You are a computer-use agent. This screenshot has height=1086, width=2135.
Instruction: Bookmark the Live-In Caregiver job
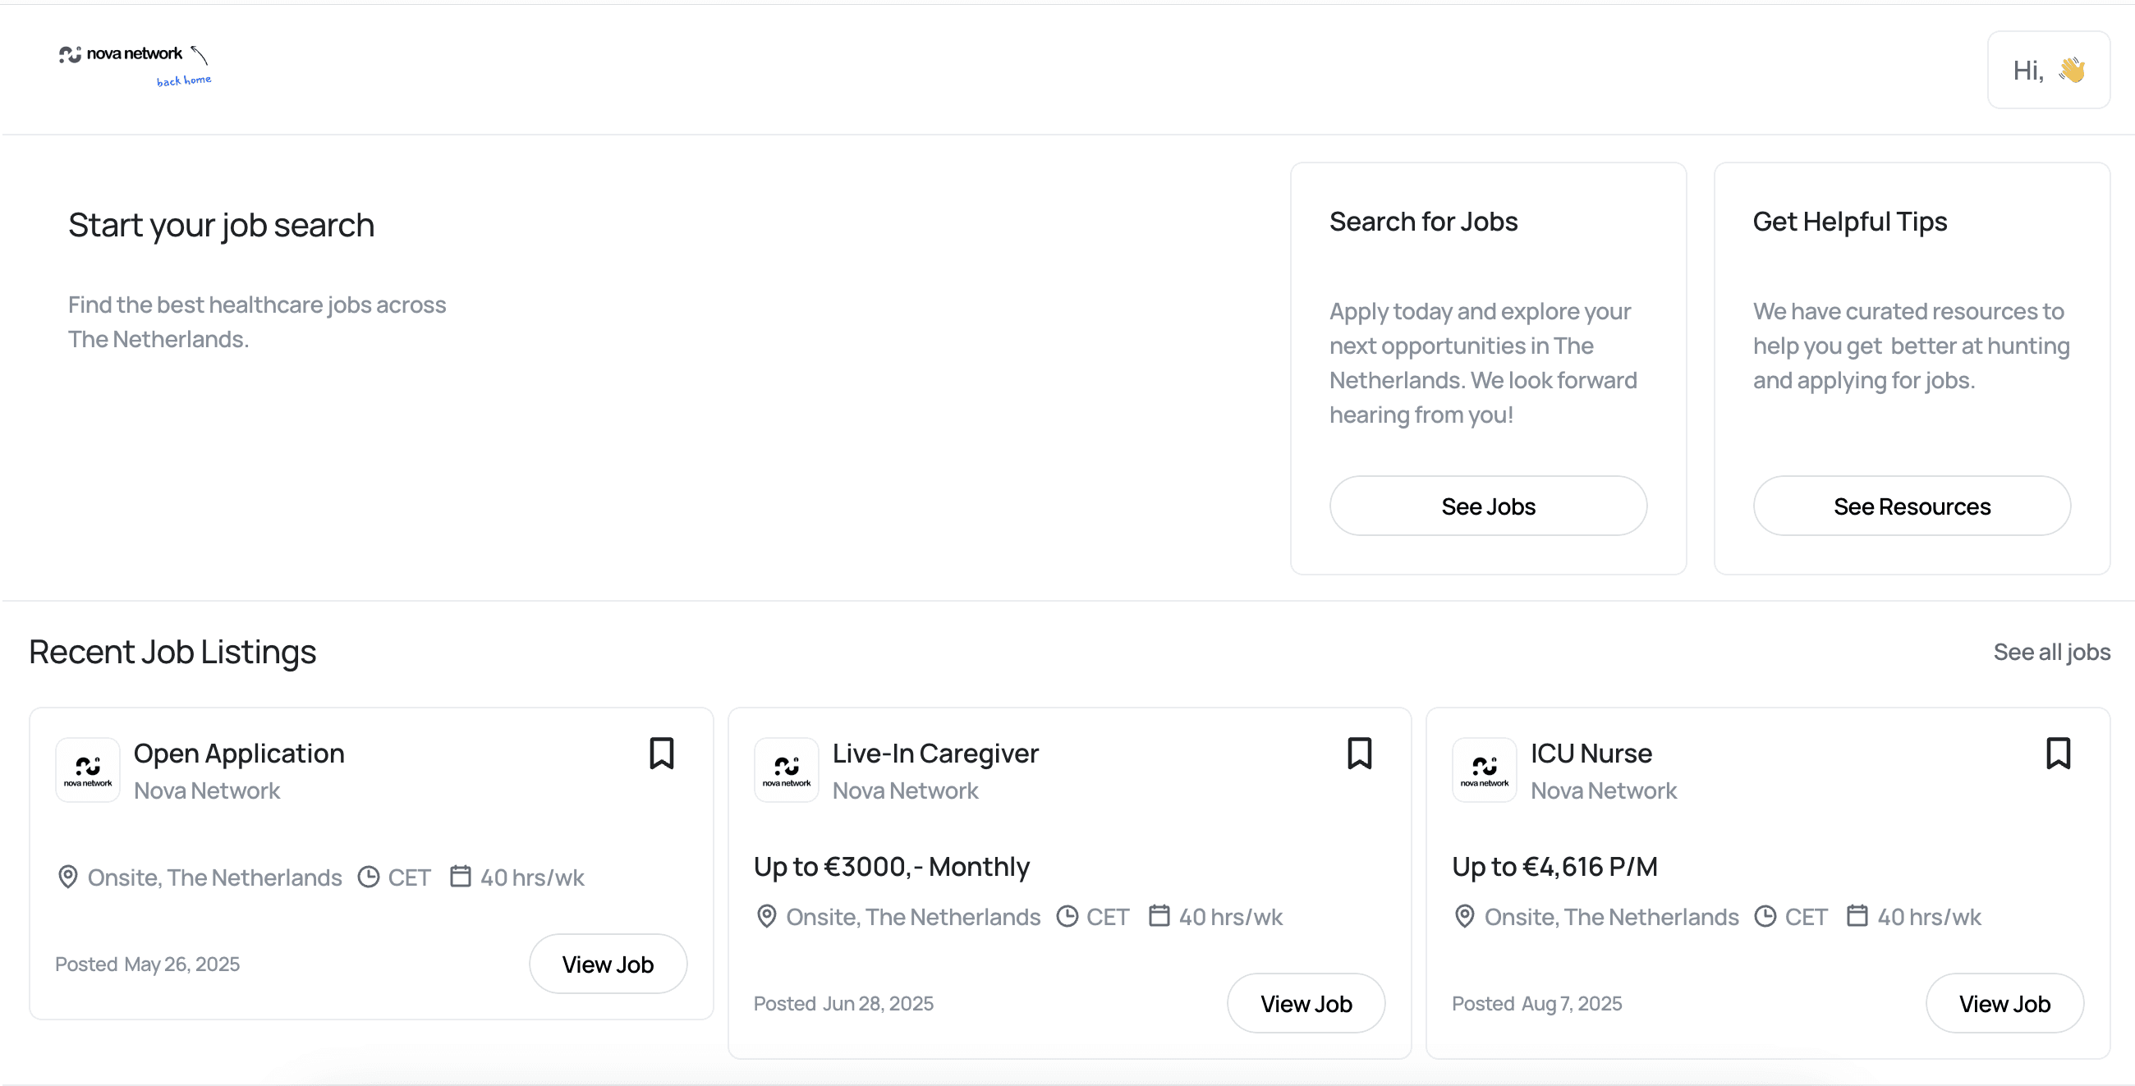click(1359, 754)
